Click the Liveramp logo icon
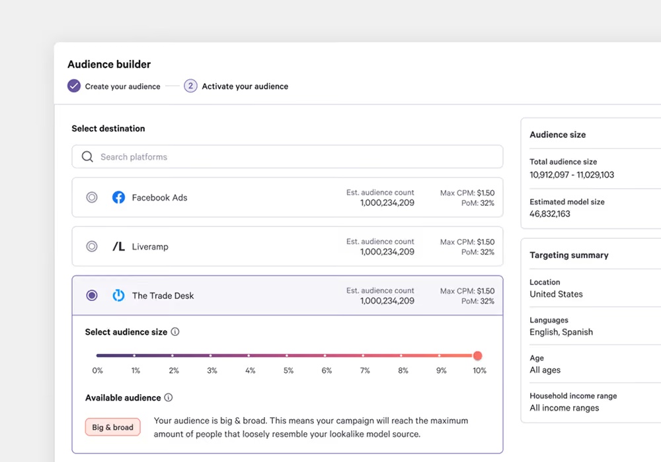 coord(118,247)
